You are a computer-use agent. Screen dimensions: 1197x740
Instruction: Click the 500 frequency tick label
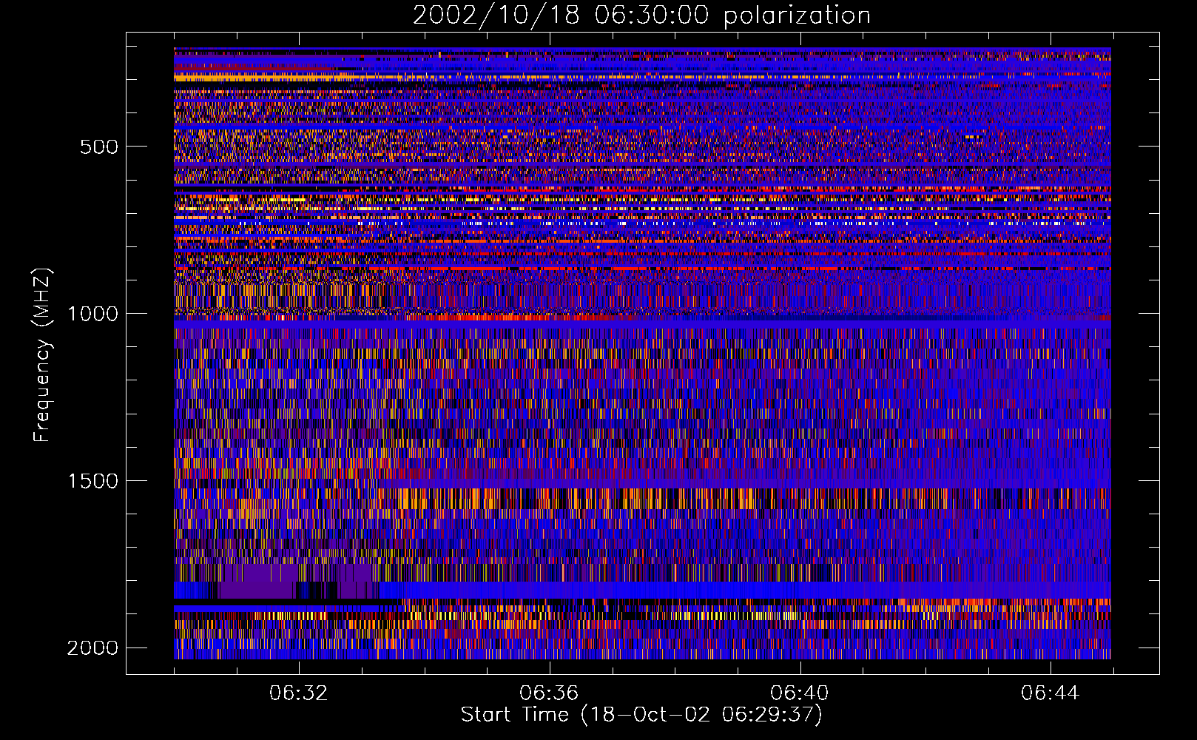click(98, 147)
